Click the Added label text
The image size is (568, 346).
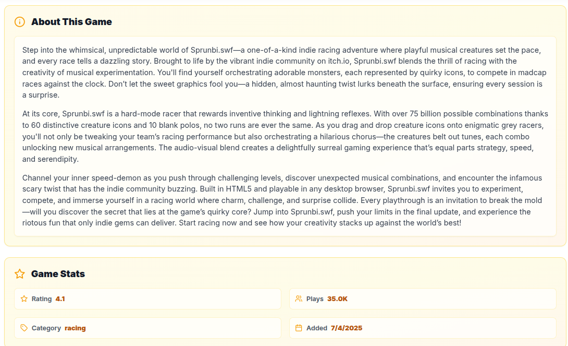click(317, 328)
